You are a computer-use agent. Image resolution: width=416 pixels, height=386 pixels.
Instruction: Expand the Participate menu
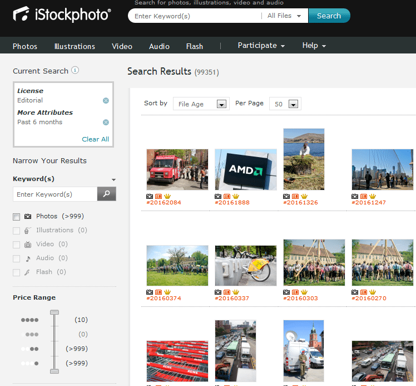point(261,46)
